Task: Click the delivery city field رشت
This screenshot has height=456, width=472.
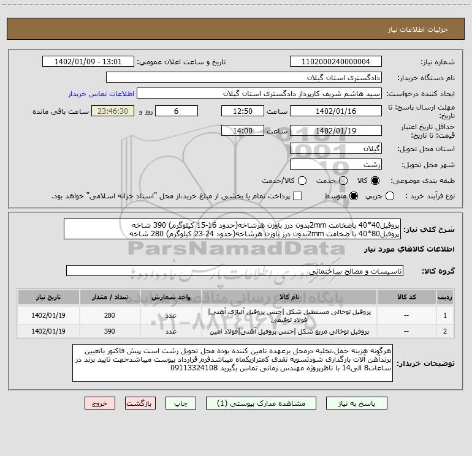Action: (x=336, y=165)
